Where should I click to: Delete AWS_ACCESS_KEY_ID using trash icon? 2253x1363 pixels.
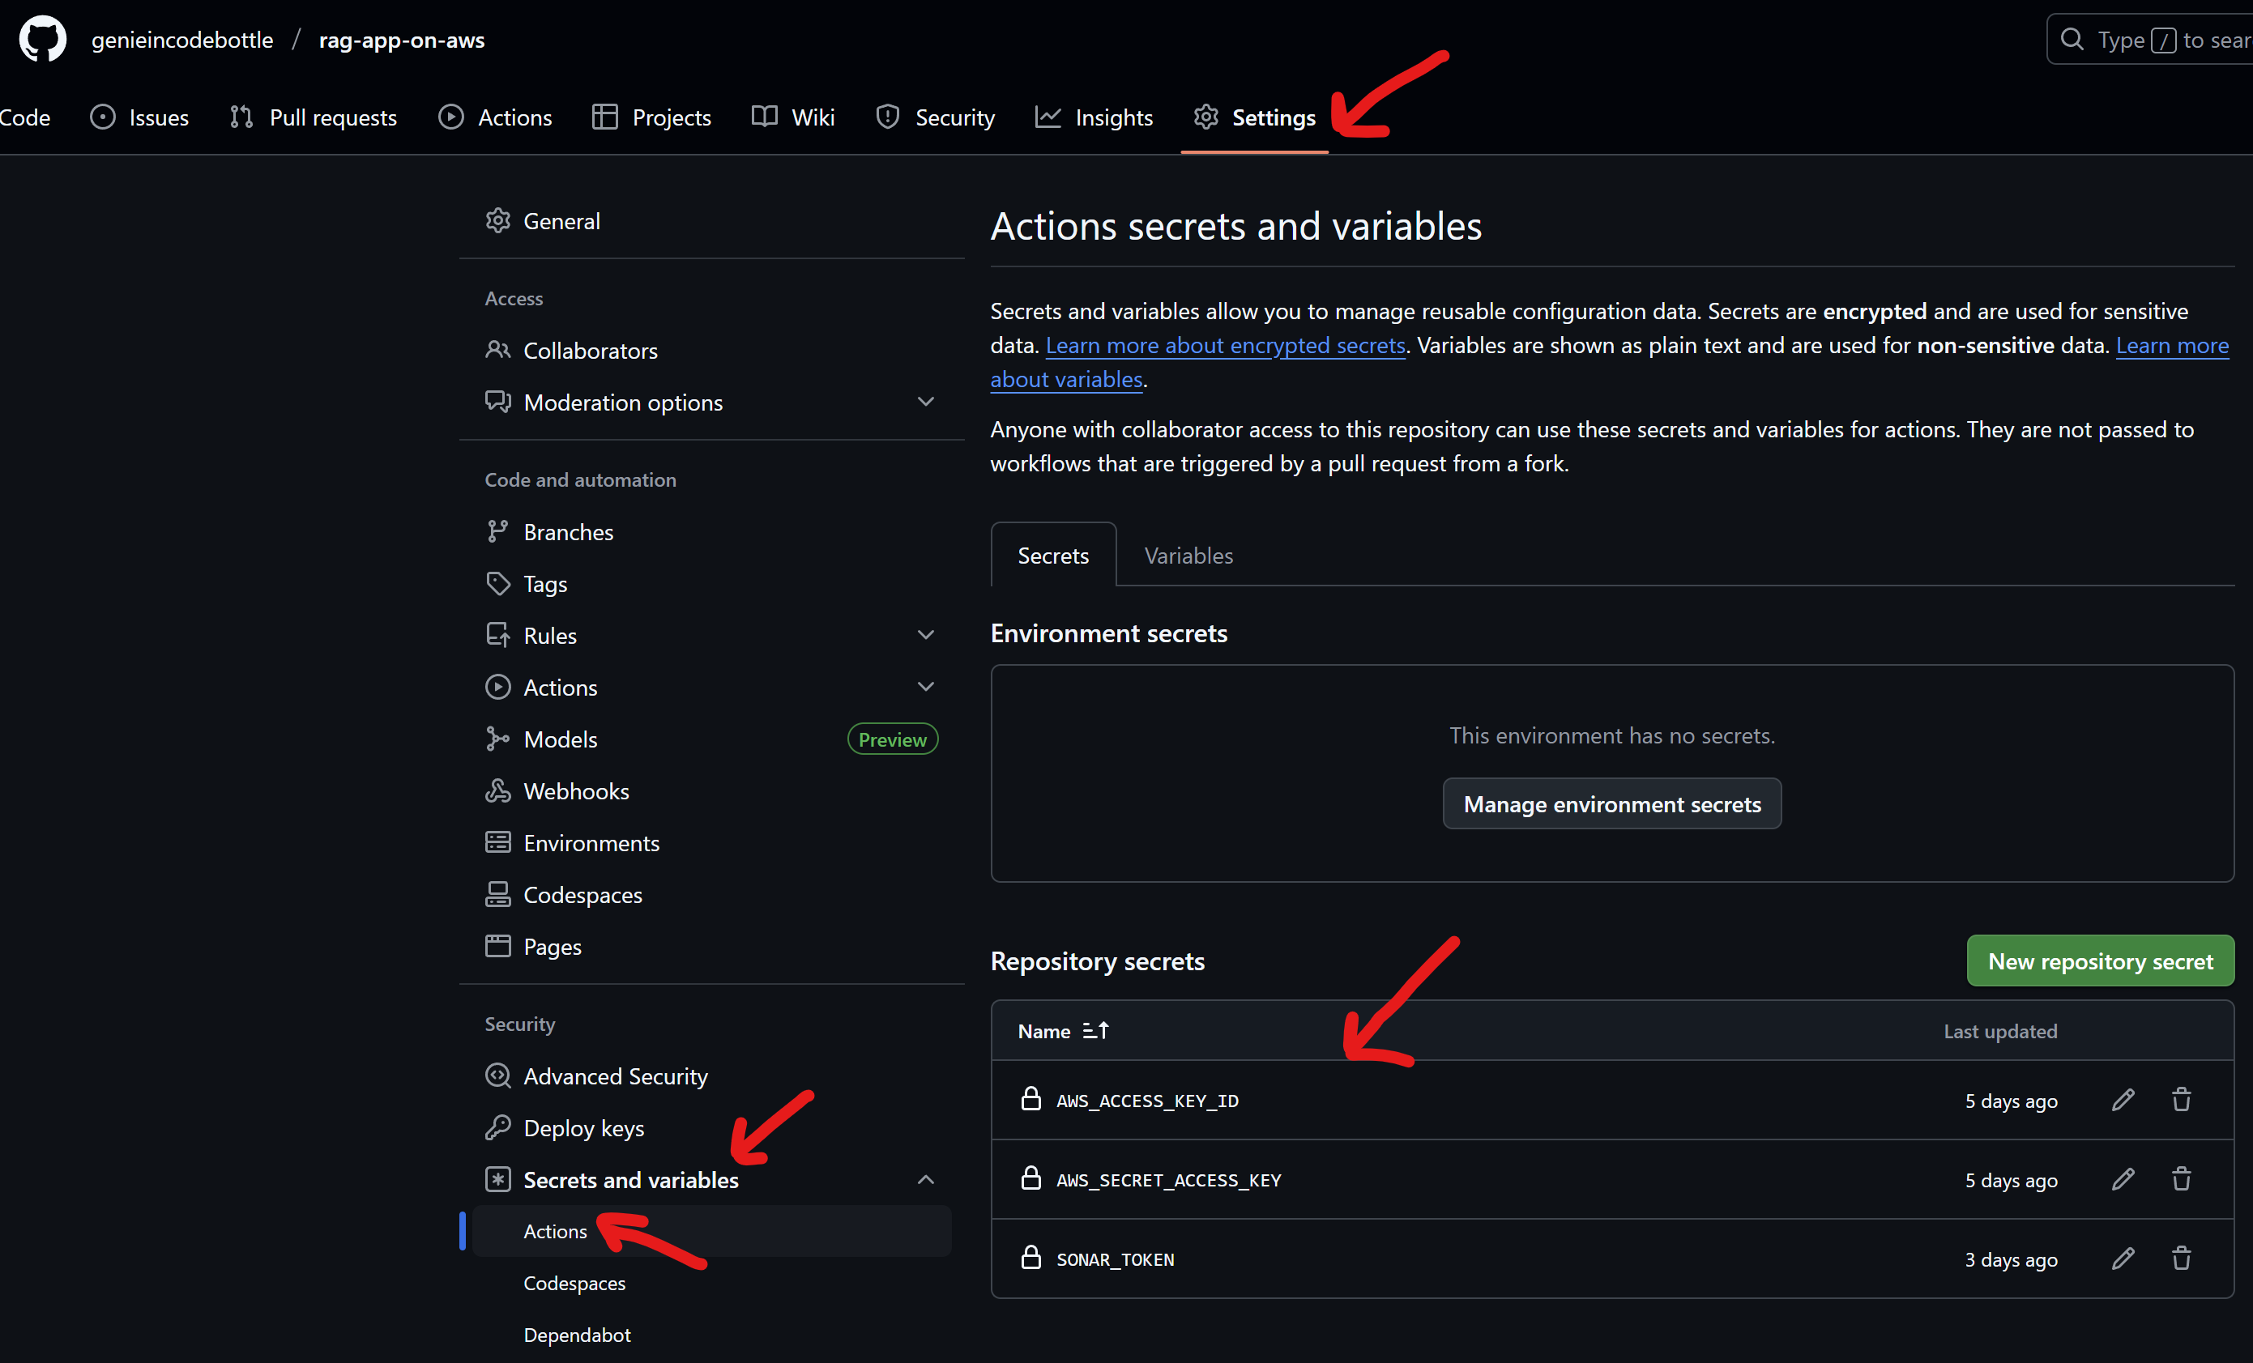2181,1100
